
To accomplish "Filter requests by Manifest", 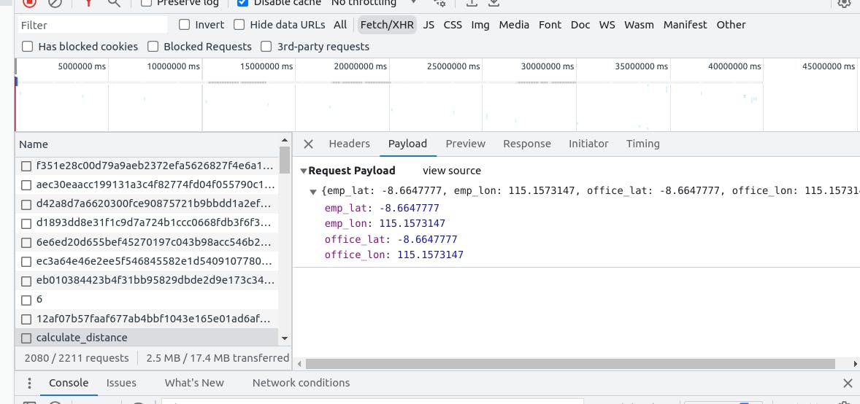I will (685, 25).
